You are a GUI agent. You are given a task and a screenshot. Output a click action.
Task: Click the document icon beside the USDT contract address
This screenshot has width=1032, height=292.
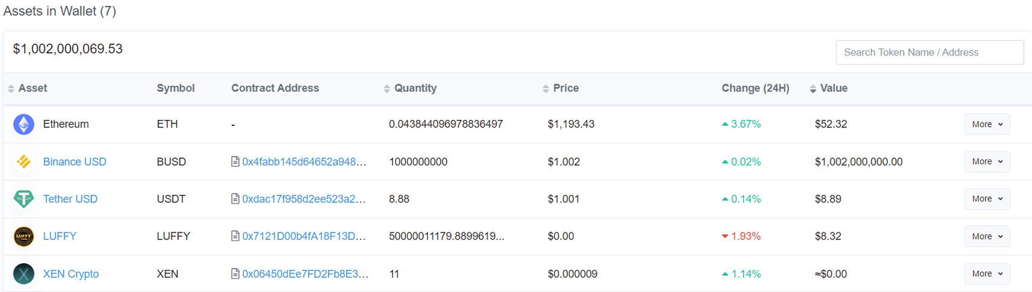point(235,199)
